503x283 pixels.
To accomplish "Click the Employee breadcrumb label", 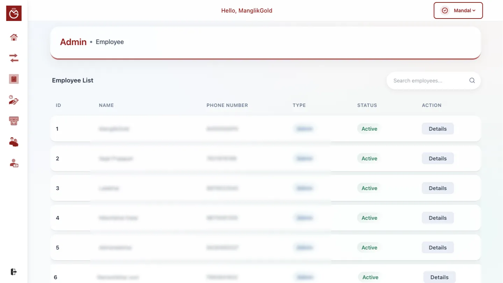I will 110,42.
